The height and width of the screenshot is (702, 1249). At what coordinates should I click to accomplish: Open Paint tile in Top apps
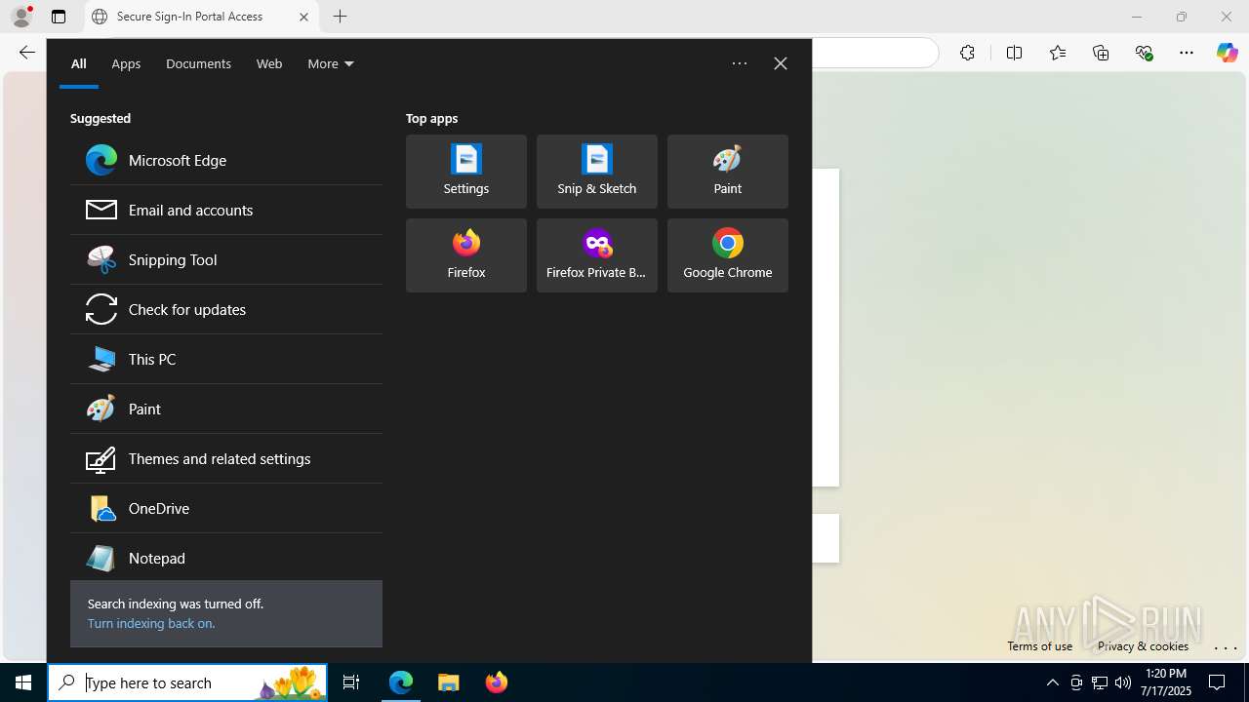(728, 172)
